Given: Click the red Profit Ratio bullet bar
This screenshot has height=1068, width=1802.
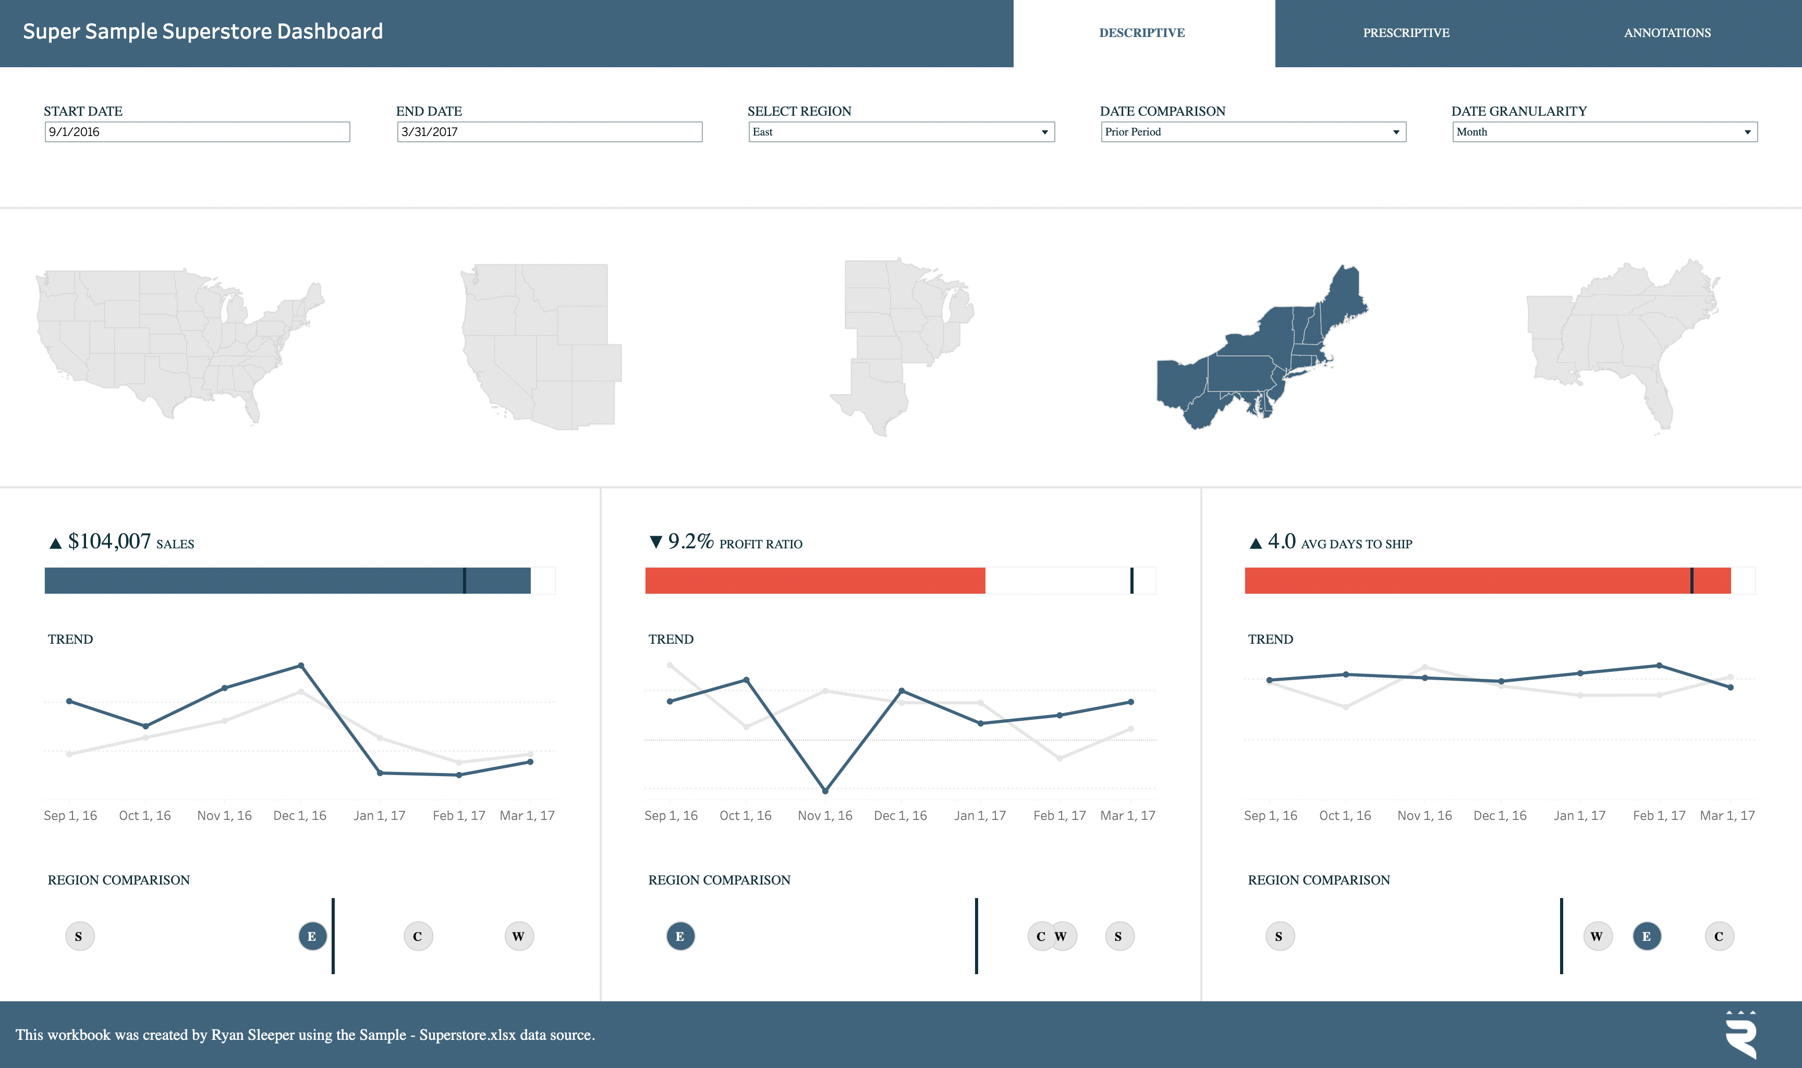Looking at the screenshot, I should point(813,577).
